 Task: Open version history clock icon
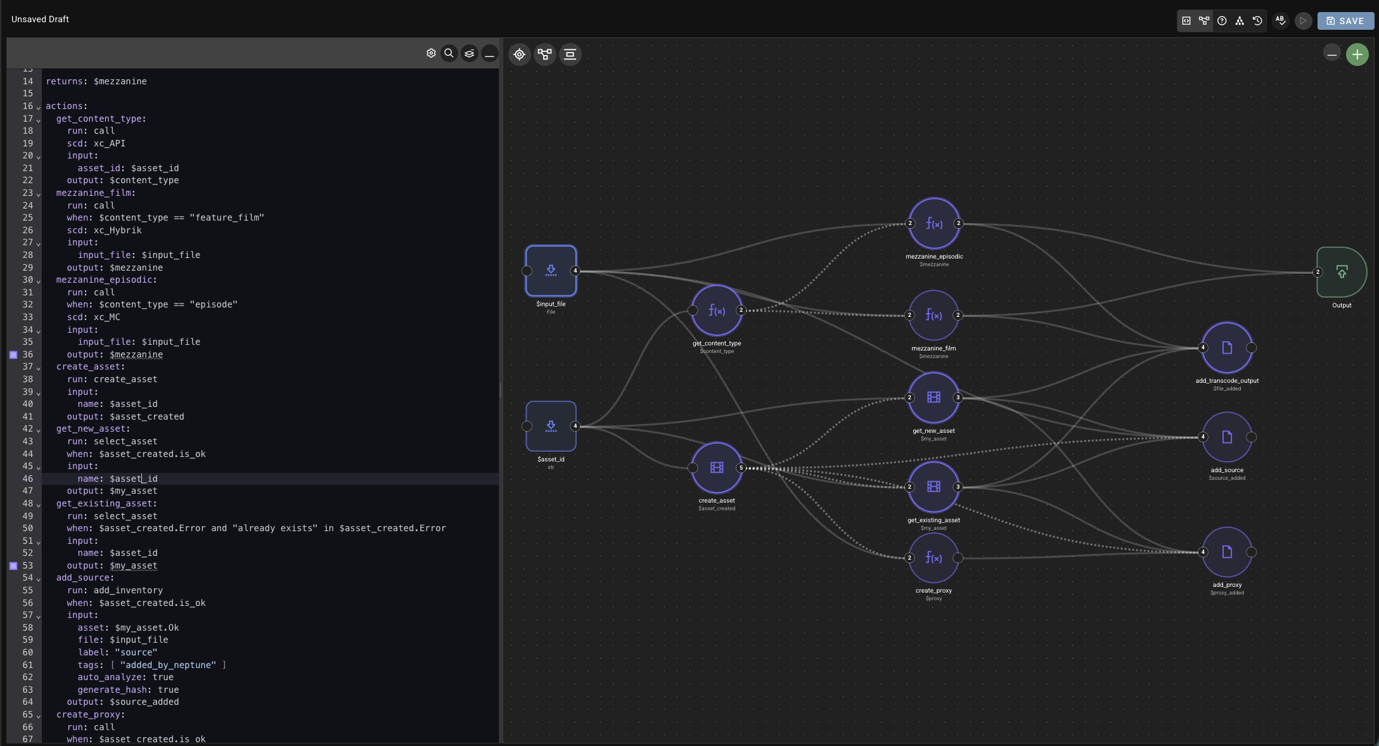click(1257, 21)
